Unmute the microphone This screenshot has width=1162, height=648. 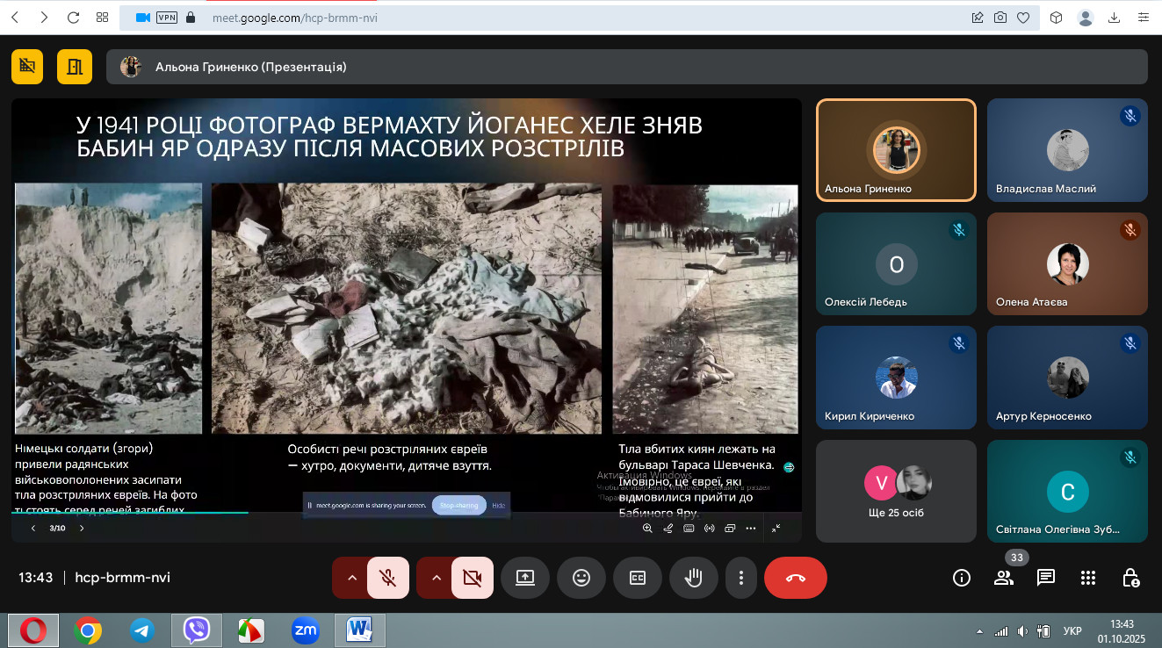387,578
